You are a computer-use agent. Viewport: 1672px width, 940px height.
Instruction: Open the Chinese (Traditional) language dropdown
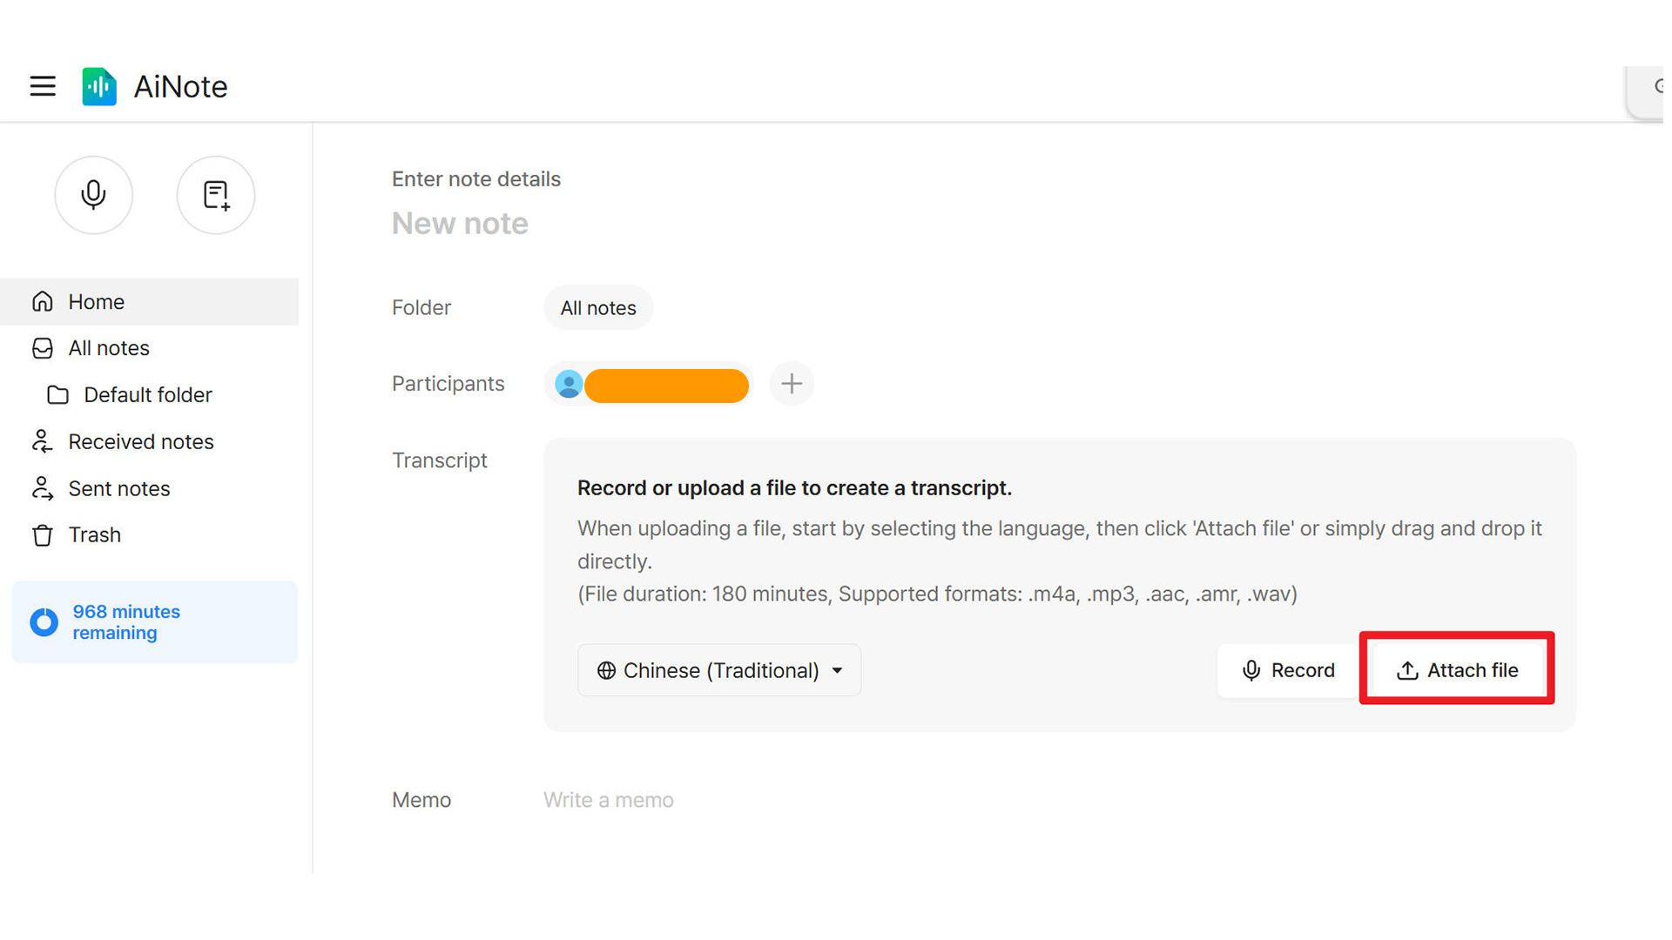[x=719, y=670]
